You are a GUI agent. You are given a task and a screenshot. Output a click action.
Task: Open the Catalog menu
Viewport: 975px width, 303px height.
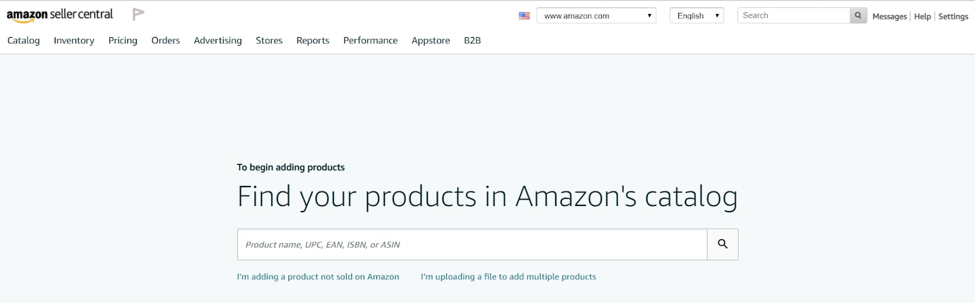(x=24, y=40)
